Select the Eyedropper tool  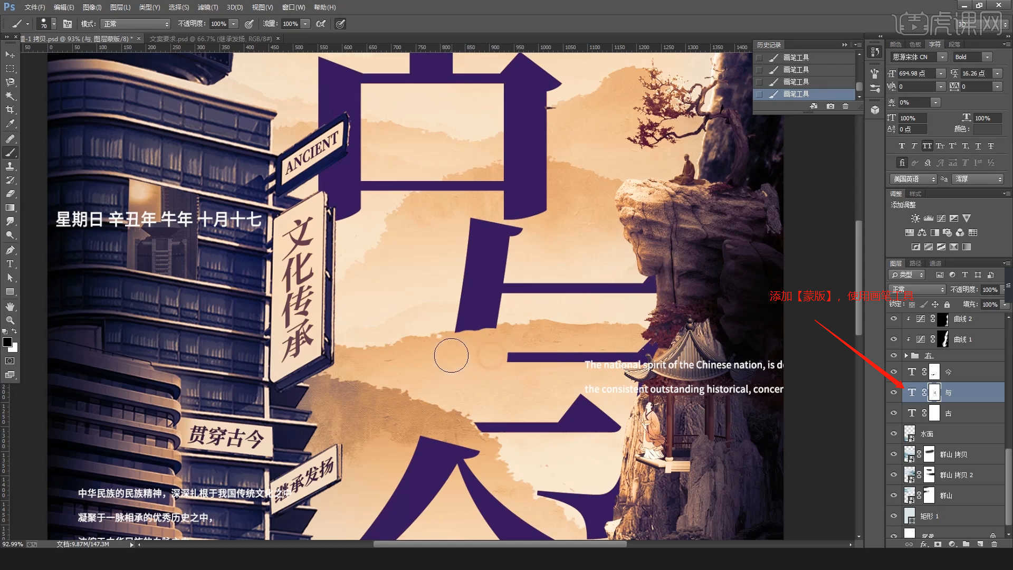point(10,124)
